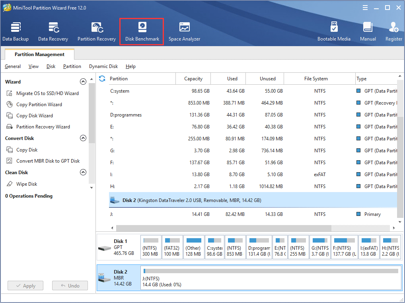The width and height of the screenshot is (405, 303).
Task: Collapse the Wizard section
Action: point(83,82)
